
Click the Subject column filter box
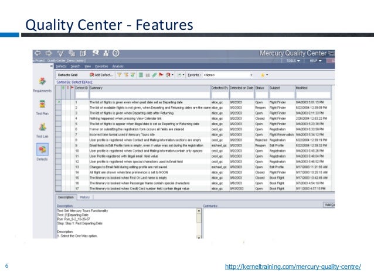pos(282,95)
